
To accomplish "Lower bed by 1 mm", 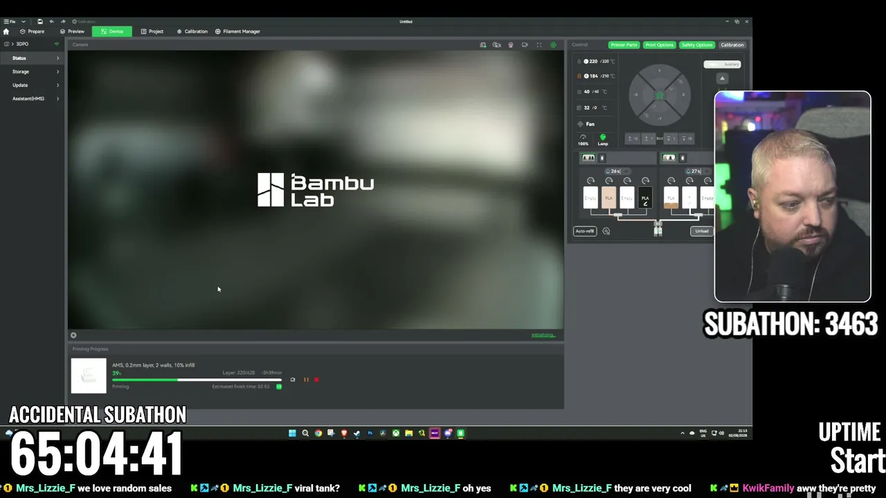I will pyautogui.click(x=672, y=138).
